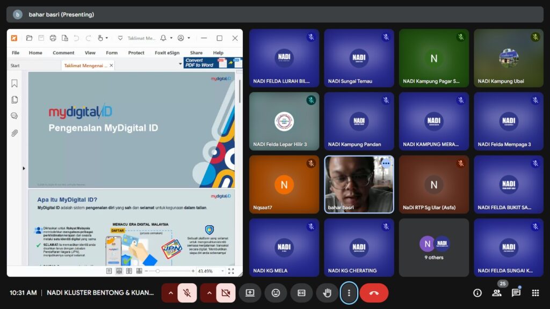550x309 pixels.
Task: Open the Bookmarks panel in the sidebar
Action: pos(15,83)
